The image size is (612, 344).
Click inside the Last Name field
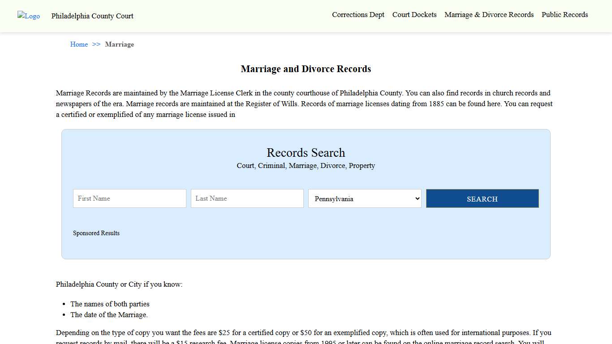[x=247, y=198]
